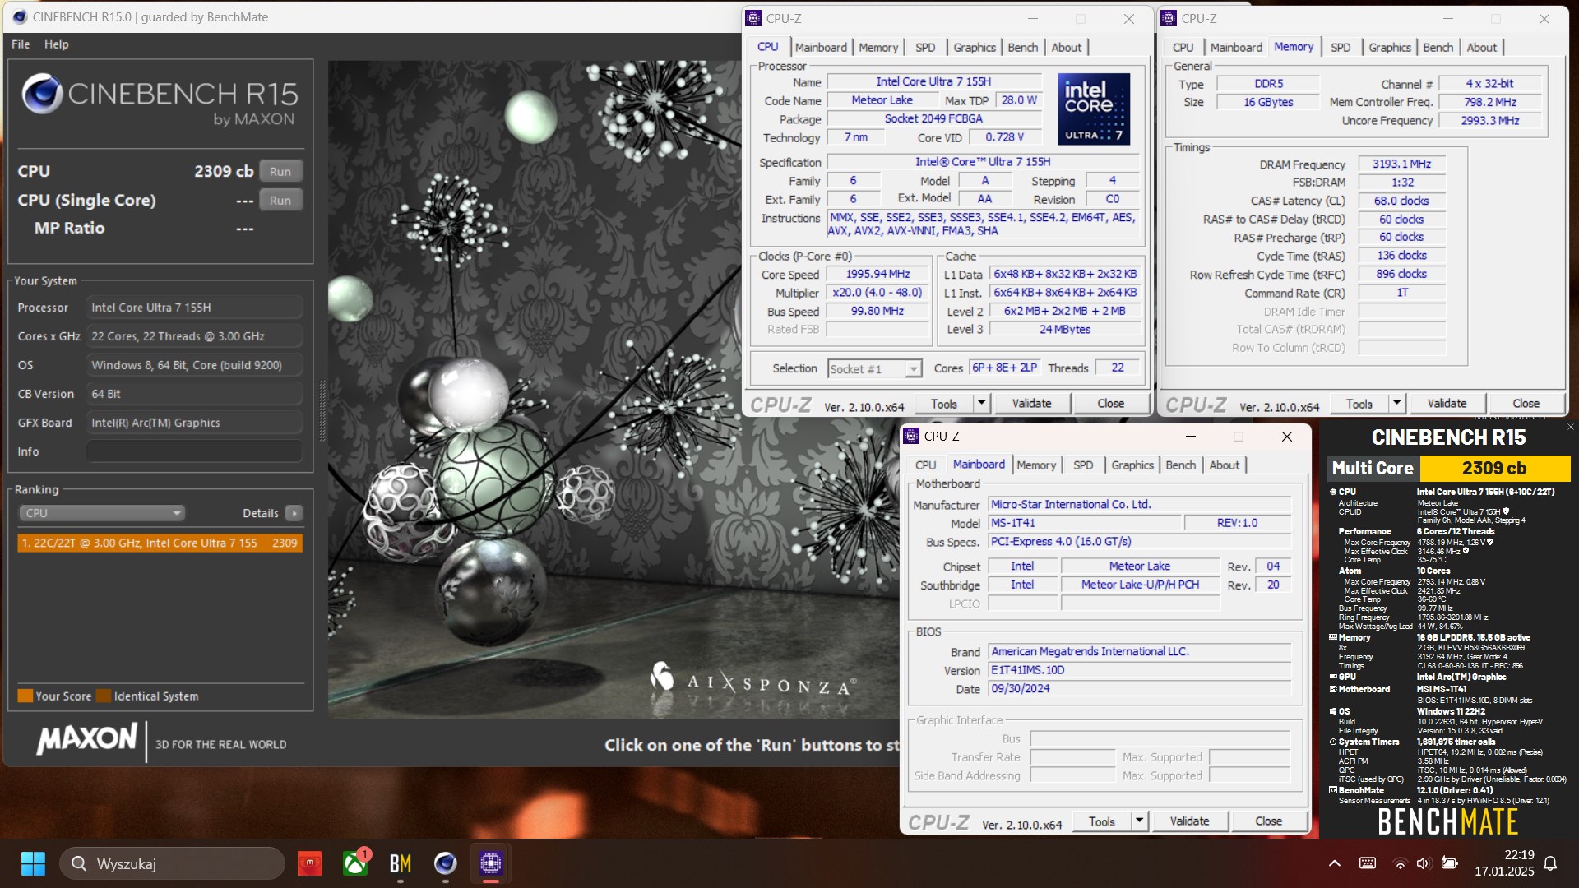This screenshot has height=888, width=1579.
Task: Click the 2309 cb Multi Core score banner
Action: [1494, 469]
